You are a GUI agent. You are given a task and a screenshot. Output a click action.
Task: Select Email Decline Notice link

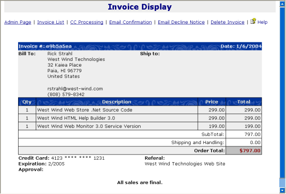click(x=181, y=22)
